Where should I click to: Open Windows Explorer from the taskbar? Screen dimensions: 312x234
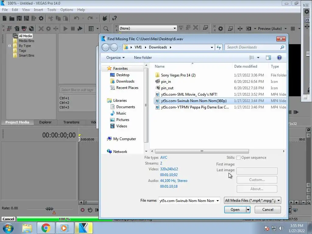coord(27,228)
